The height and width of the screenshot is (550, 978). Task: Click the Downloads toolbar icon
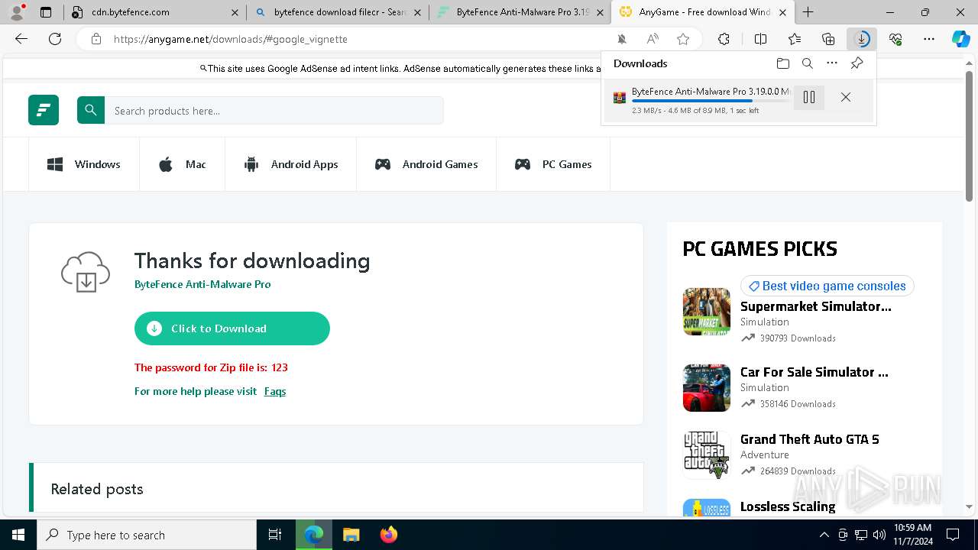(x=862, y=39)
